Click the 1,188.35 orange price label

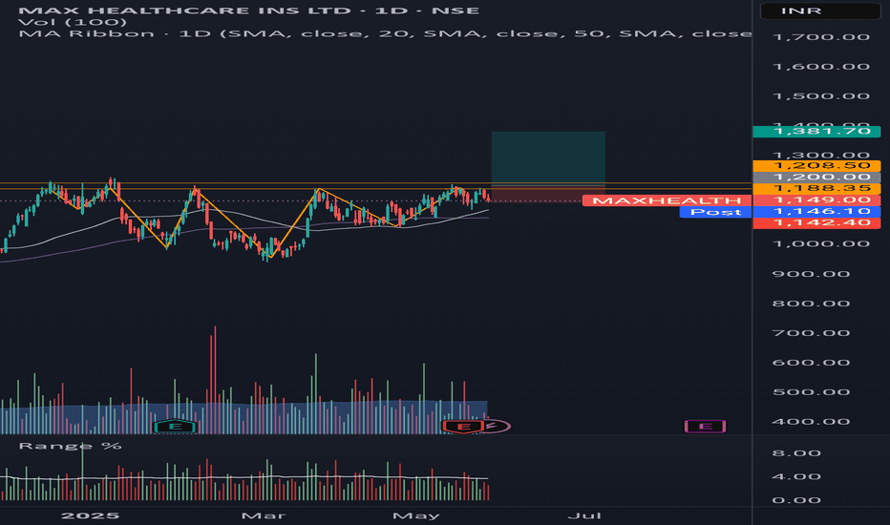click(816, 188)
